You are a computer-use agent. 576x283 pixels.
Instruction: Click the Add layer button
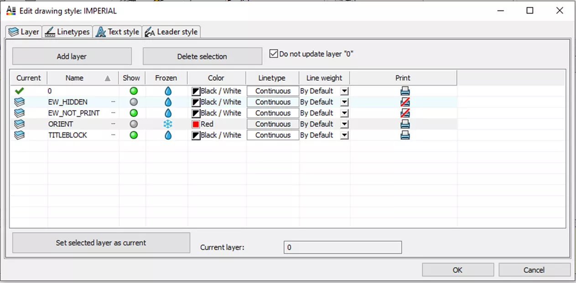[x=72, y=57]
